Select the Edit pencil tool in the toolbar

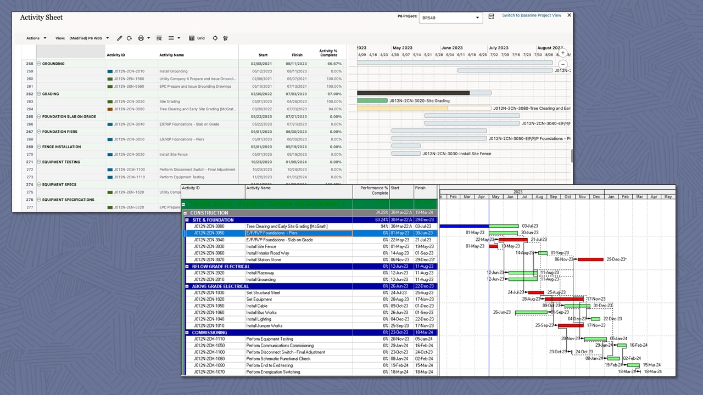119,38
